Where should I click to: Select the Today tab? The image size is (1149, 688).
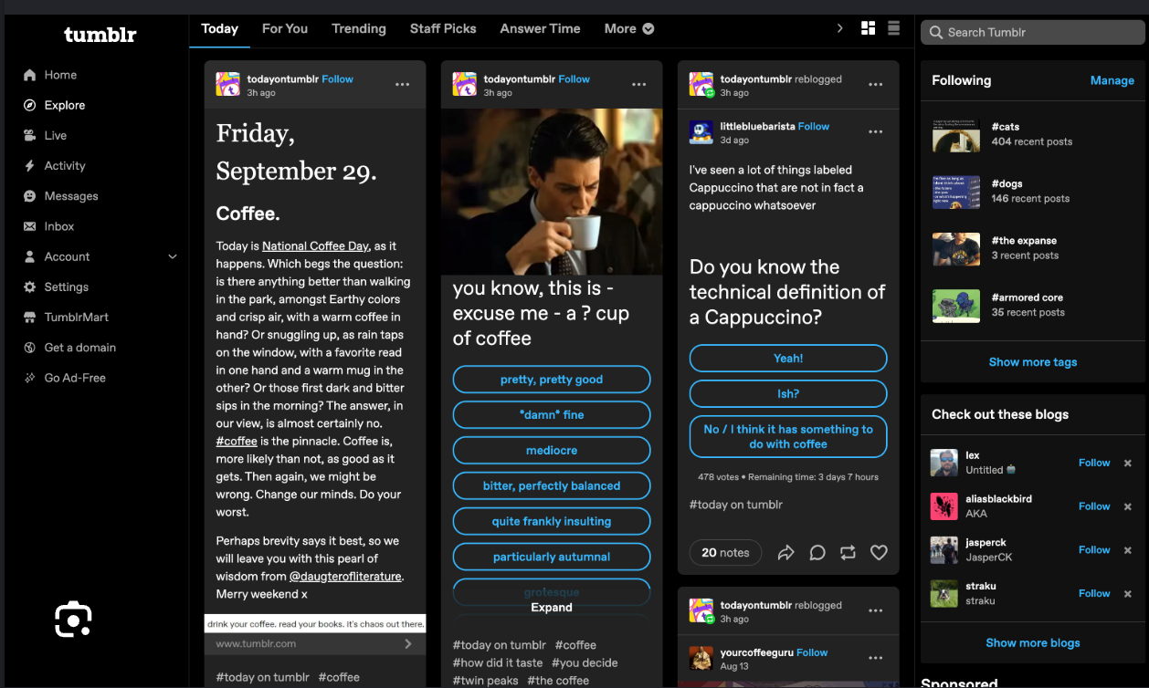coord(219,28)
